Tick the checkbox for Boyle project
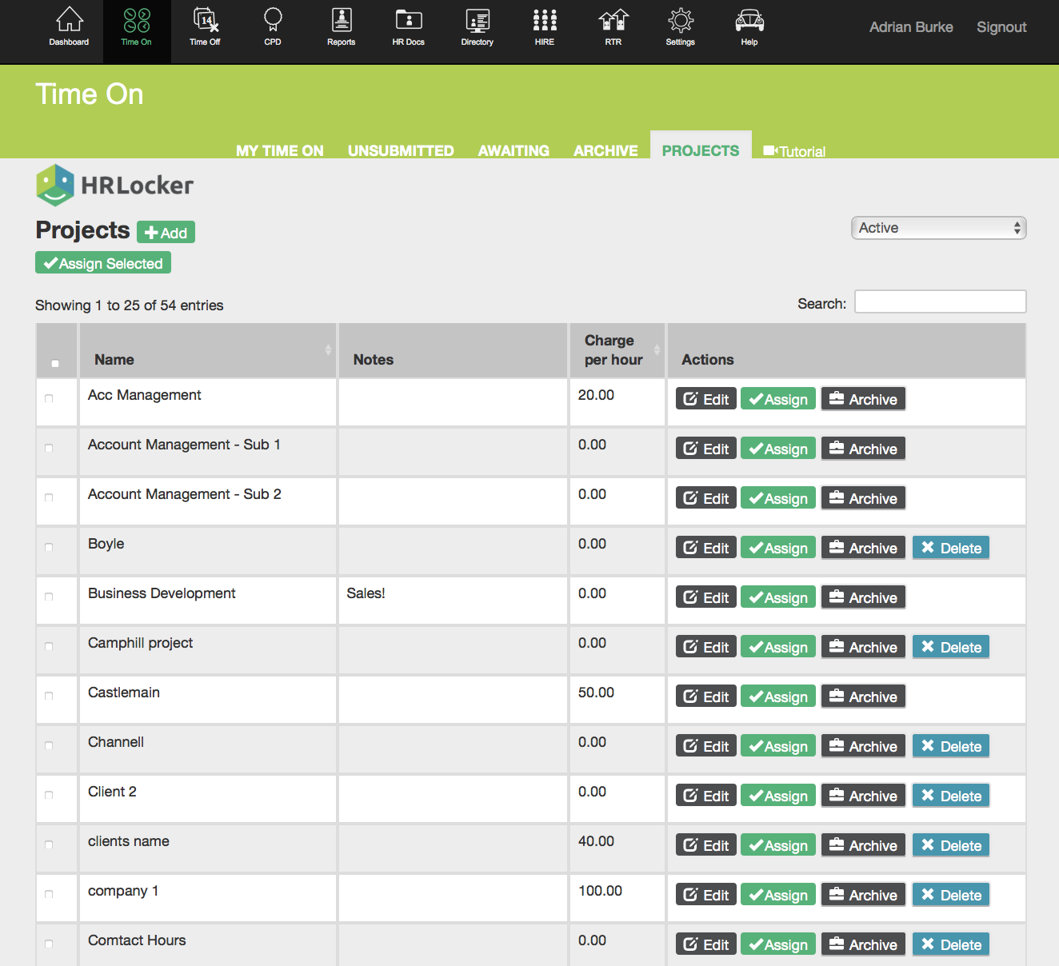 49,547
